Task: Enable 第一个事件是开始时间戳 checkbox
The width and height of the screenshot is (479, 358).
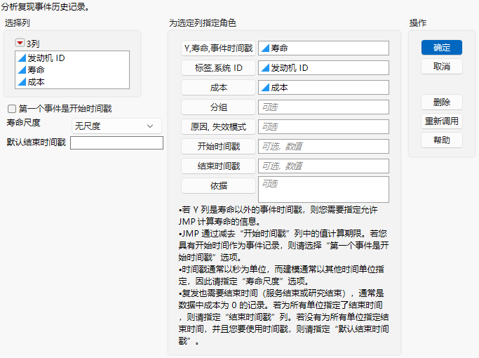Action: (x=12, y=109)
